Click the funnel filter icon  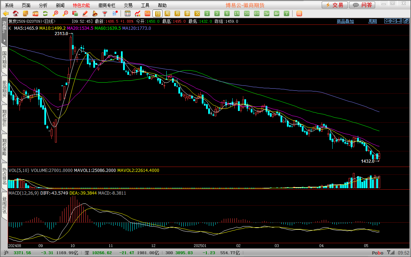(105, 13)
